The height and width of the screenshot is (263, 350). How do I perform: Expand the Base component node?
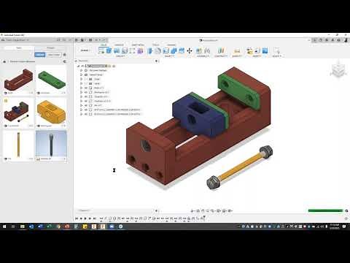point(82,88)
